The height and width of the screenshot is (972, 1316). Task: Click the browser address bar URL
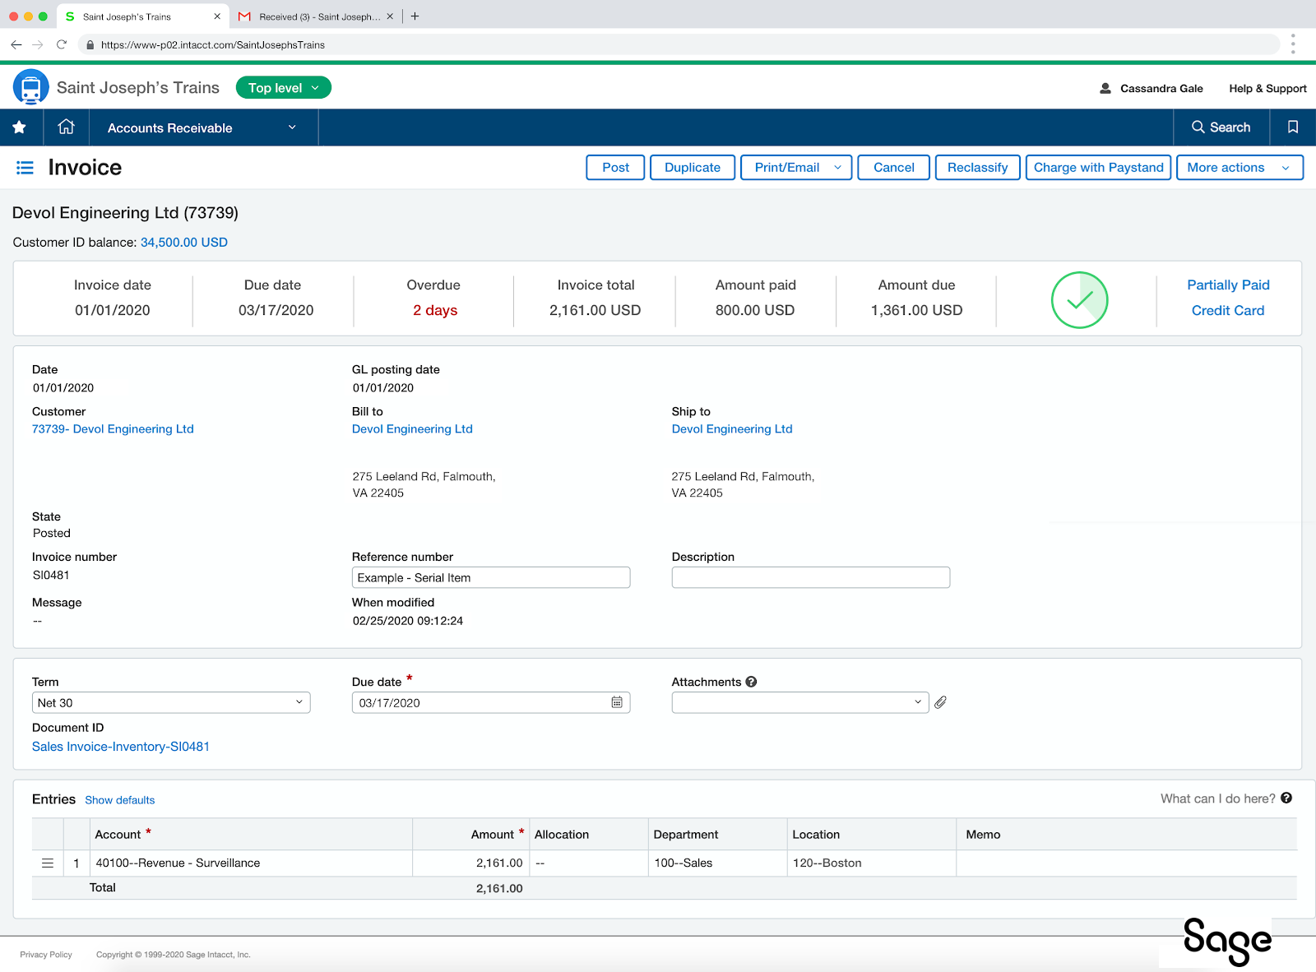[x=213, y=45]
